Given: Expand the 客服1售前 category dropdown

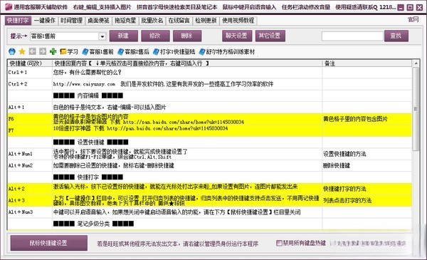Looking at the screenshot, I should click(102, 36).
